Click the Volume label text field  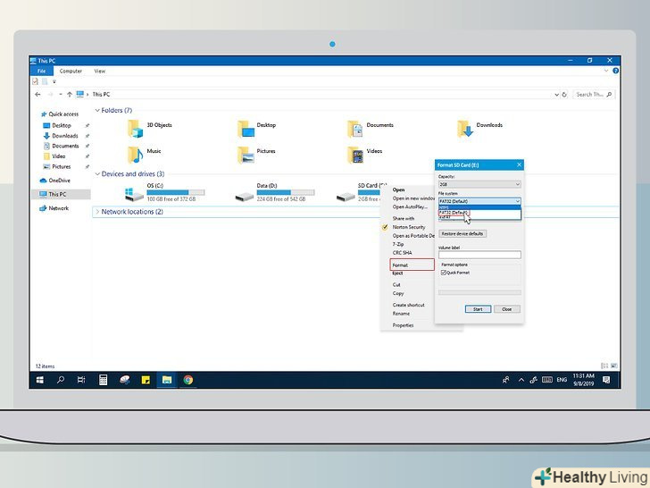tap(479, 255)
